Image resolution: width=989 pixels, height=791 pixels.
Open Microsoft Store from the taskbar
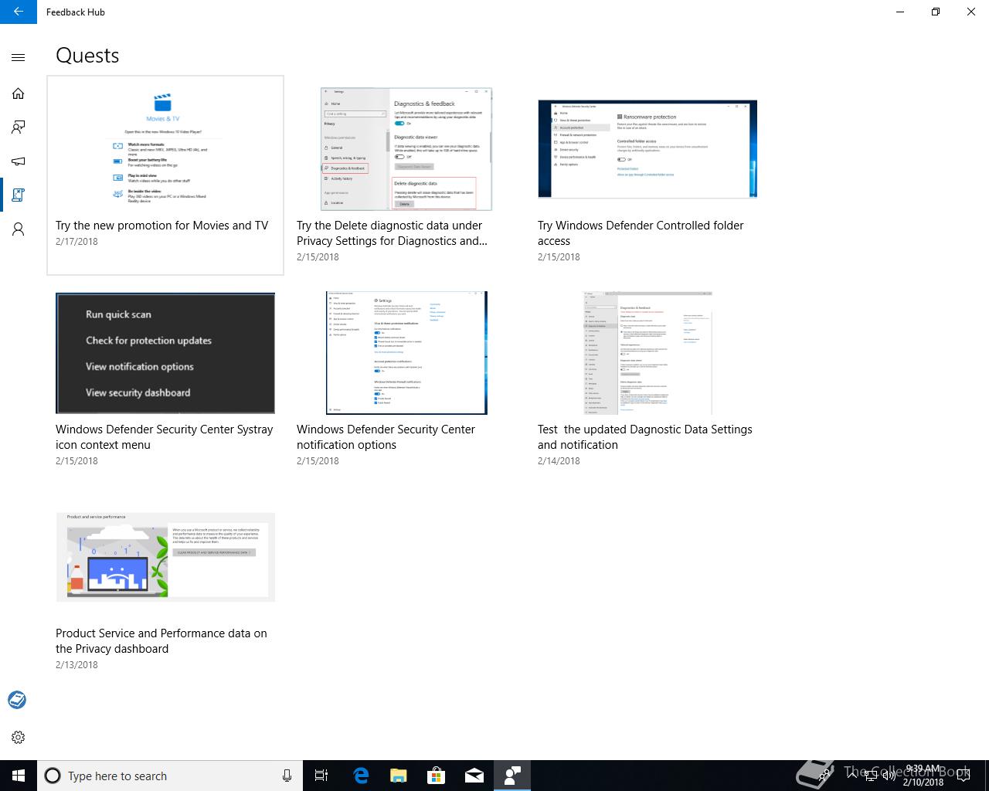coord(436,776)
